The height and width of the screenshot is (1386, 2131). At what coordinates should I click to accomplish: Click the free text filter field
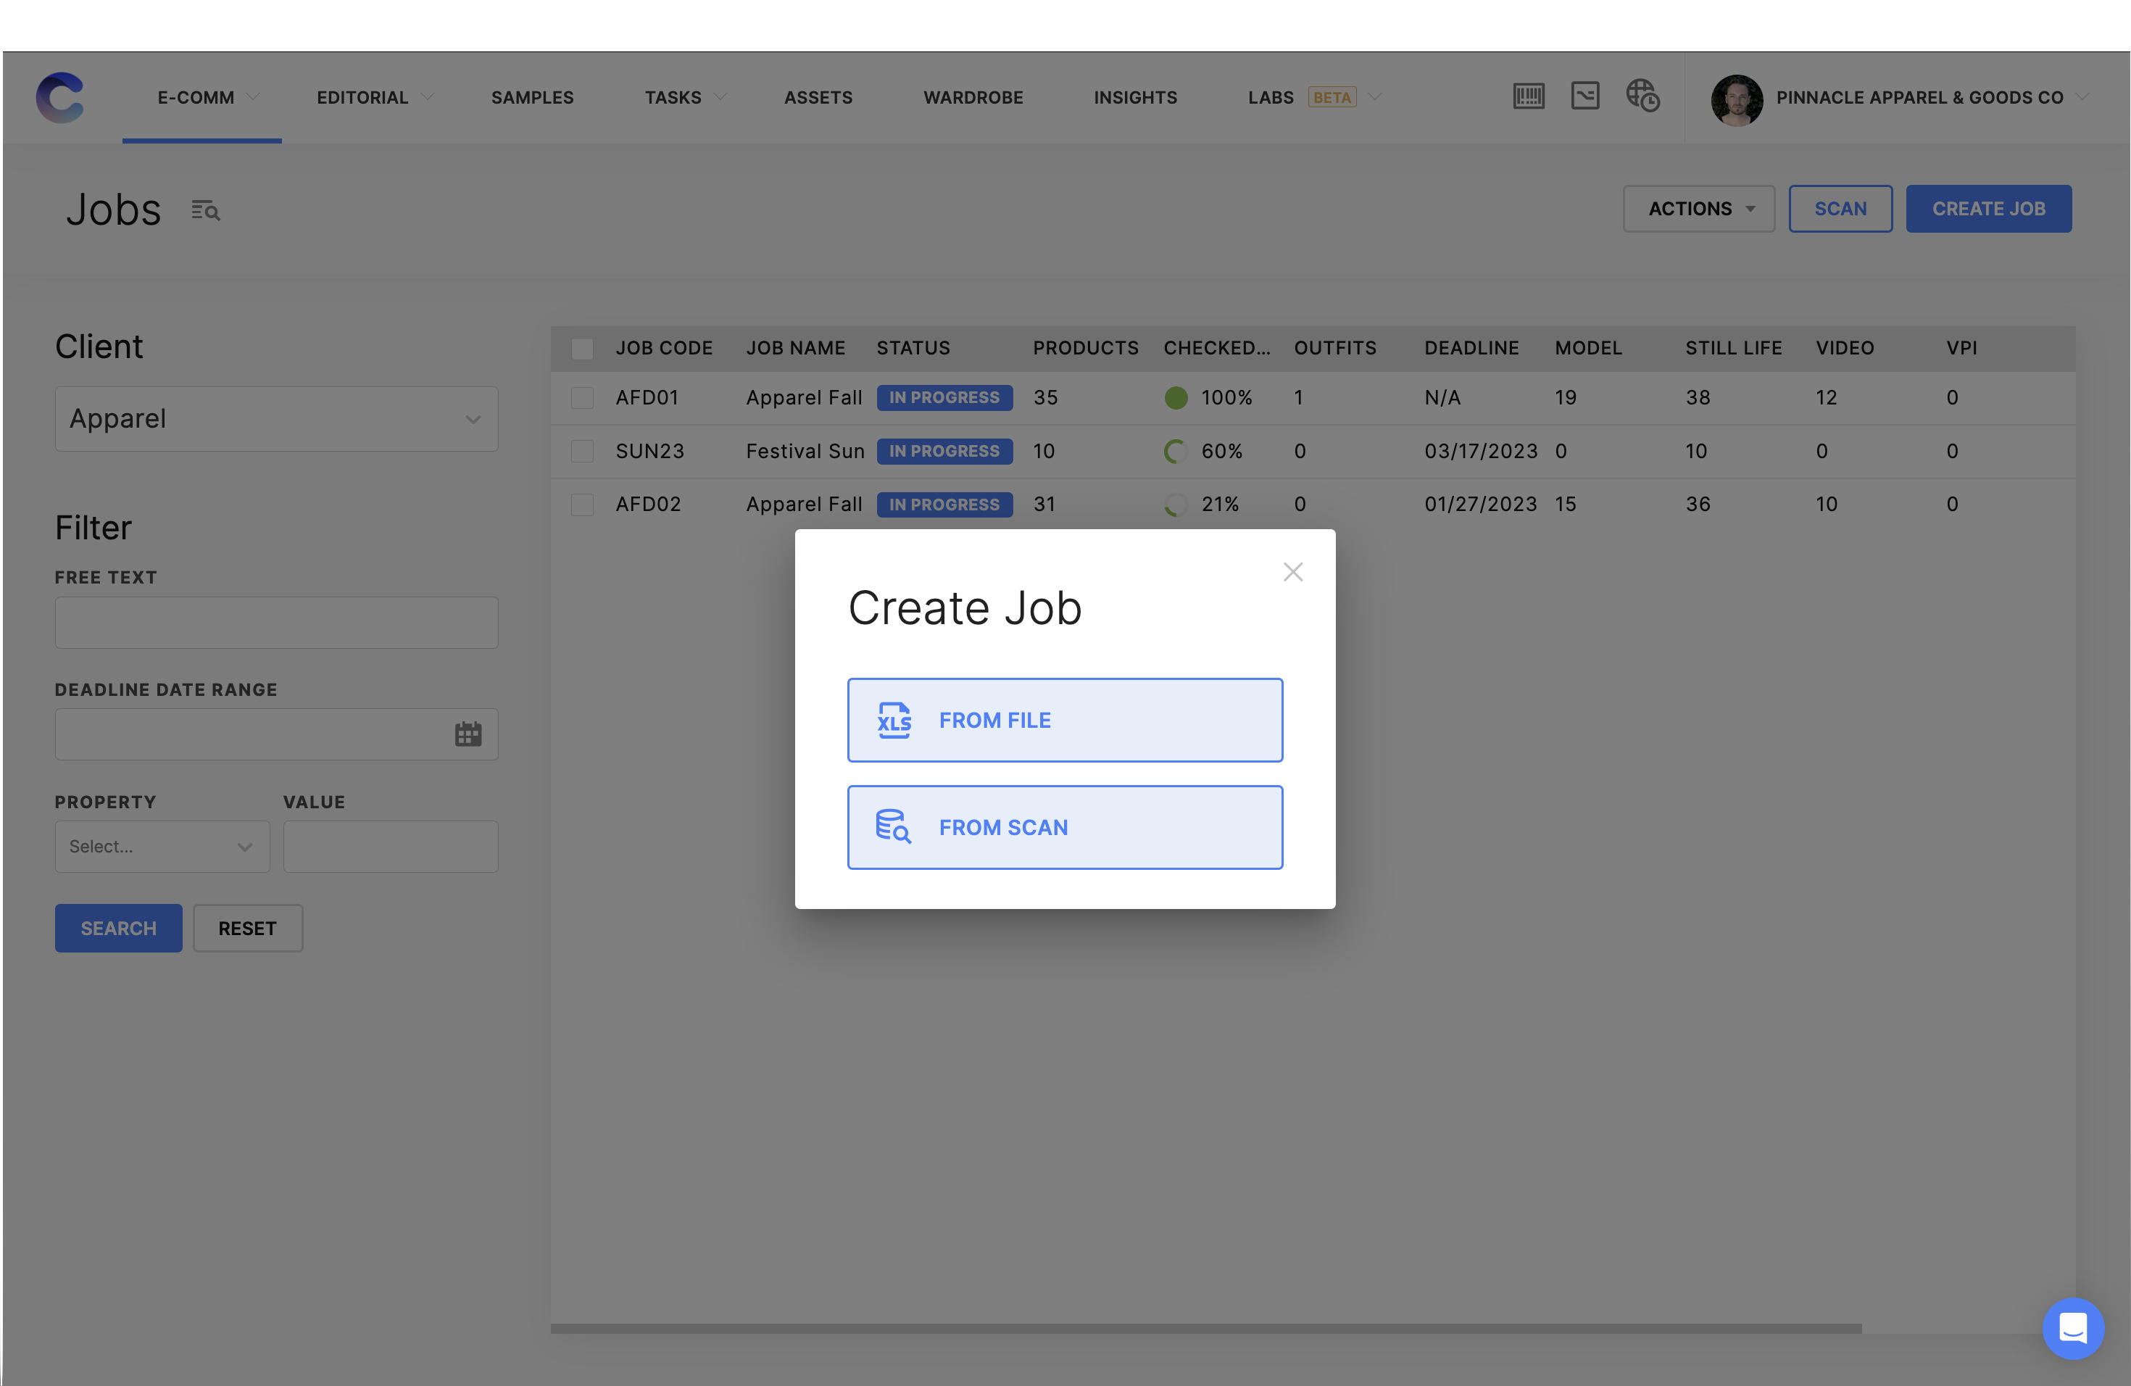click(275, 622)
